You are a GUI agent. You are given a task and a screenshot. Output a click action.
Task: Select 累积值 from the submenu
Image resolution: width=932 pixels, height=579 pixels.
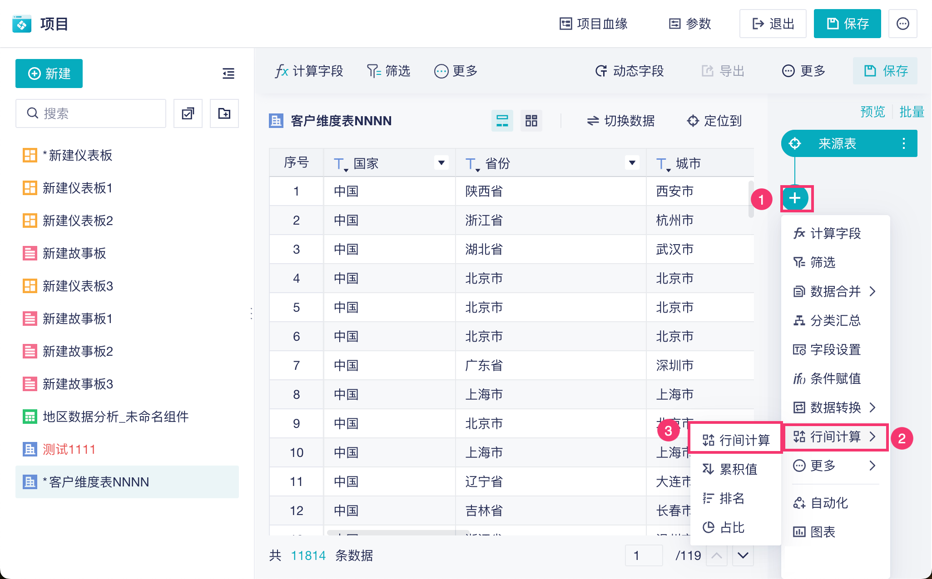(x=738, y=469)
